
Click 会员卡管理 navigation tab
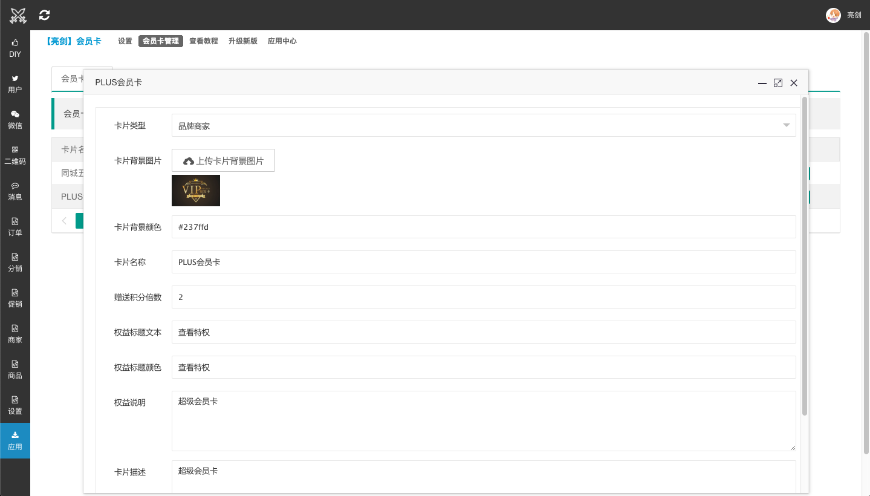click(x=161, y=41)
